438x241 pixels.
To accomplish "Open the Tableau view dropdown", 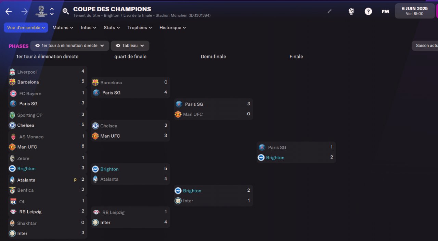I will point(130,46).
